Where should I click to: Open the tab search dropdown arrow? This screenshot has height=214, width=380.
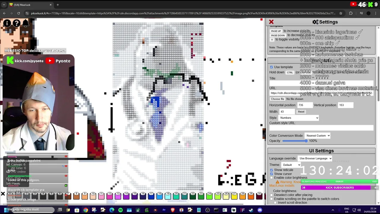[x=4, y=5]
